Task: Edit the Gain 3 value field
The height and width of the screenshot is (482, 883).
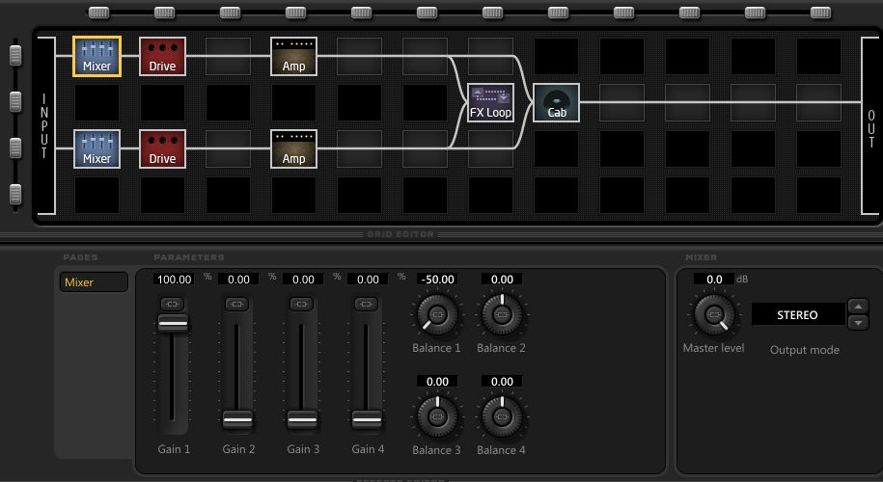Action: click(x=303, y=279)
